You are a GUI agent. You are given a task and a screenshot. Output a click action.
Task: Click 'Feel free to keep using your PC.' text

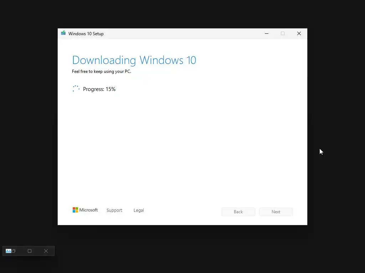point(102,71)
